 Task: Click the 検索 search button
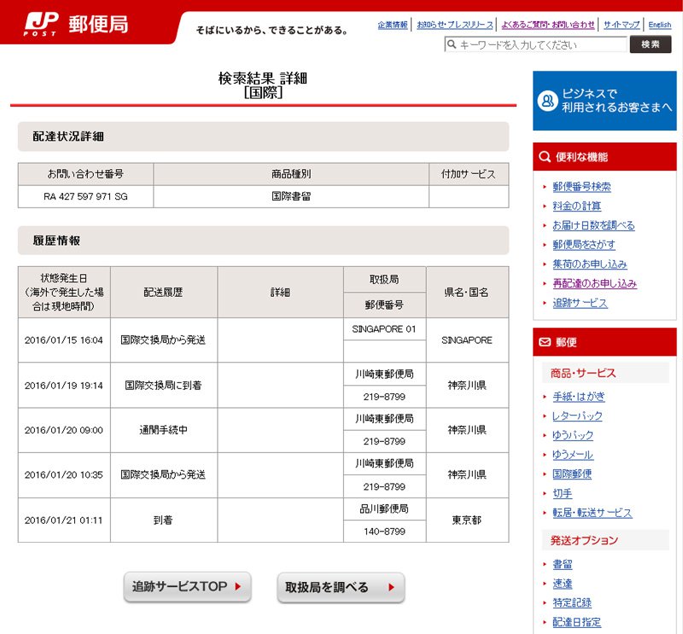coord(650,44)
